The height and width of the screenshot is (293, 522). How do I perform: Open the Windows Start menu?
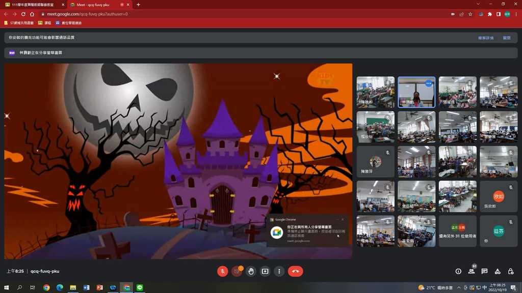click(x=6, y=288)
